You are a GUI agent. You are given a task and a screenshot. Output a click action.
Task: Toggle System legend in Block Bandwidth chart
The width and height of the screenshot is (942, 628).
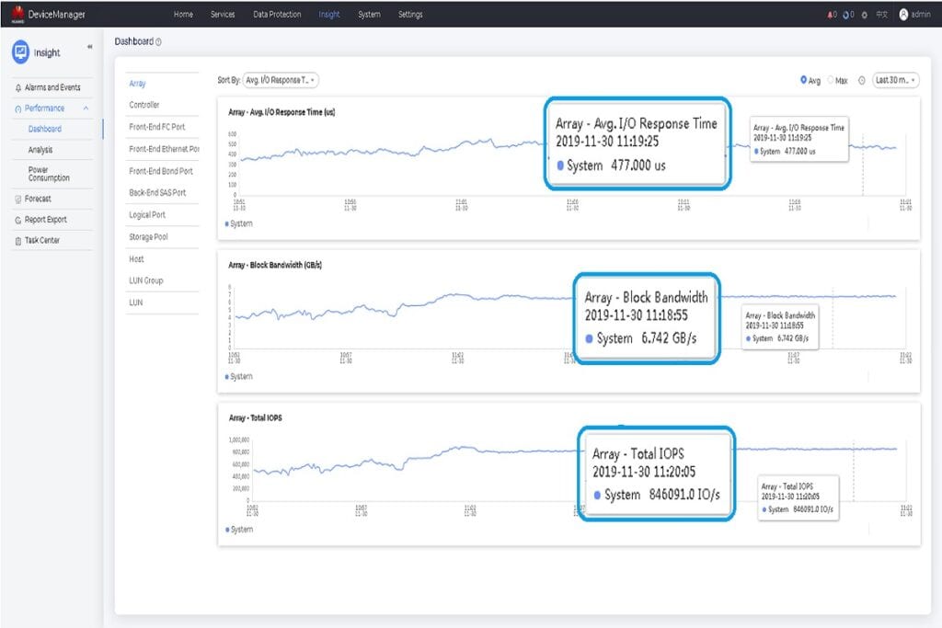click(x=239, y=377)
